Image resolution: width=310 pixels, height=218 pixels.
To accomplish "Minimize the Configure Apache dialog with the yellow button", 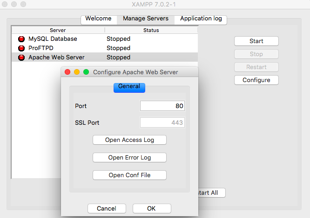I will (77, 72).
